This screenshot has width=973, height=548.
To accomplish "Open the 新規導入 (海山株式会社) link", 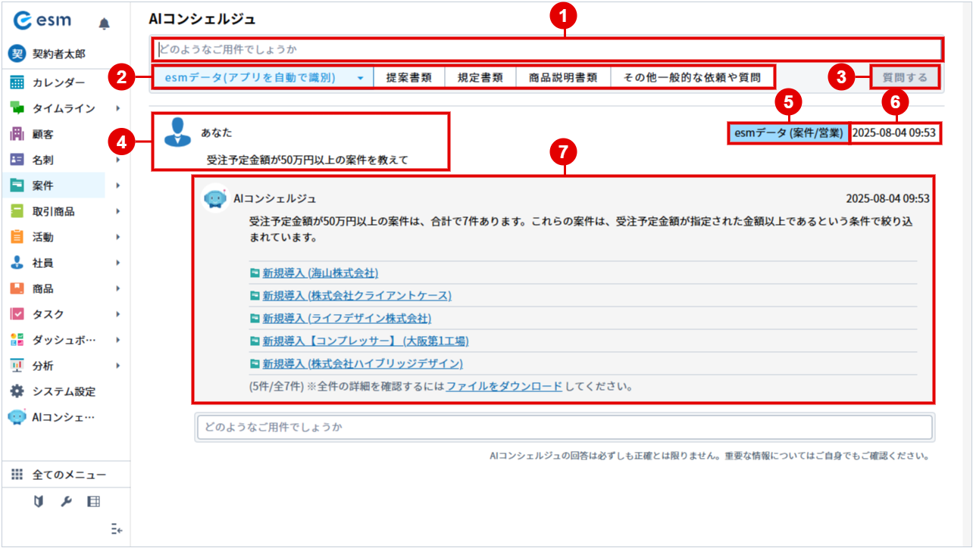I will point(320,273).
